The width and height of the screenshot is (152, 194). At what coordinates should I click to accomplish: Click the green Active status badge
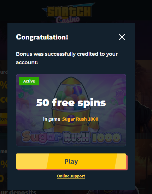point(29,81)
